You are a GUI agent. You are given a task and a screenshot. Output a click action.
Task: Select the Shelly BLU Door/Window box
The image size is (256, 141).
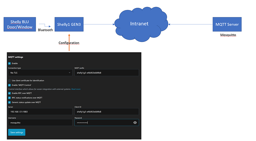click(20, 24)
